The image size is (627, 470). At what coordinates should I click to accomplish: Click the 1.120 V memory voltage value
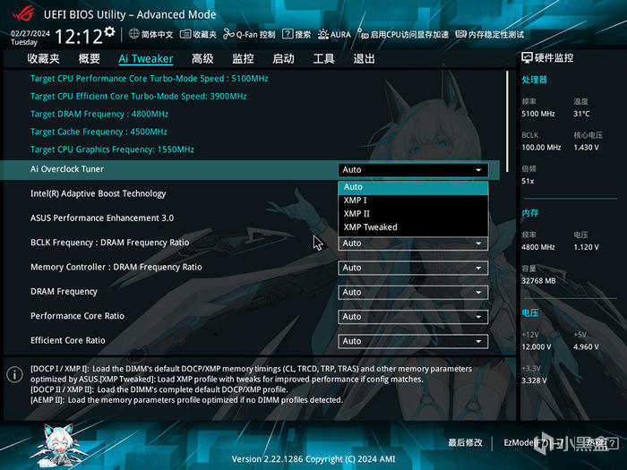586,247
